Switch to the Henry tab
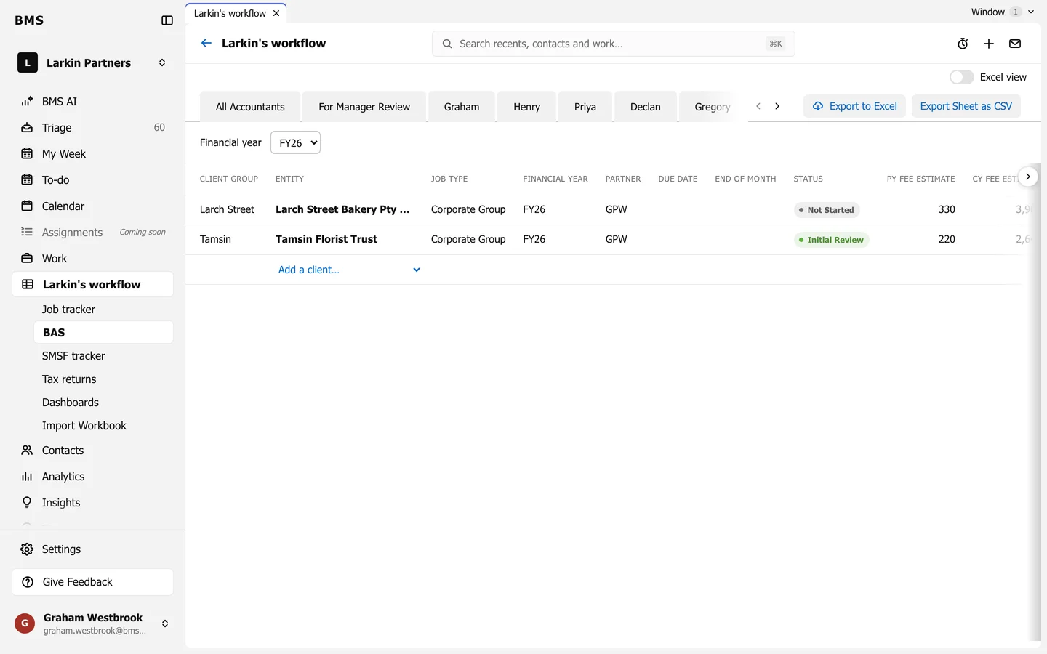The height and width of the screenshot is (654, 1047). 526,107
